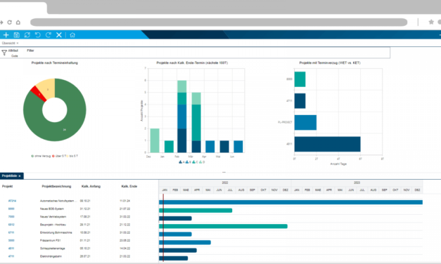This screenshot has width=441, height=264.
Task: Click 'Projektbezeichnung' column header
Action: pyautogui.click(x=56, y=186)
